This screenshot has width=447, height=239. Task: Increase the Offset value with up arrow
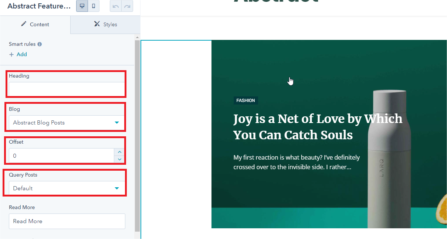click(119, 152)
